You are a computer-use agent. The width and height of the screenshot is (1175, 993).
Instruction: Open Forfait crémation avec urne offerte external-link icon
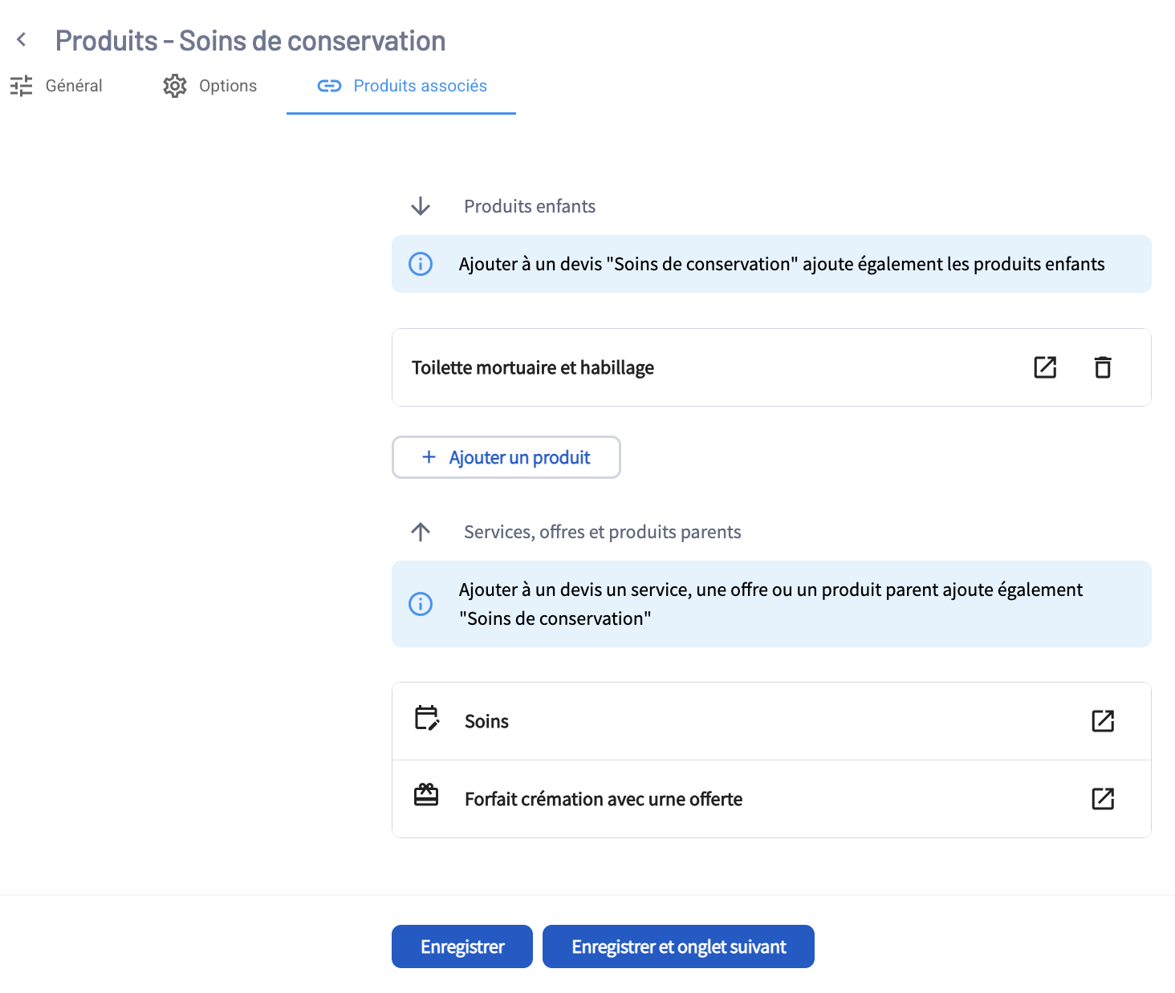[1103, 799]
